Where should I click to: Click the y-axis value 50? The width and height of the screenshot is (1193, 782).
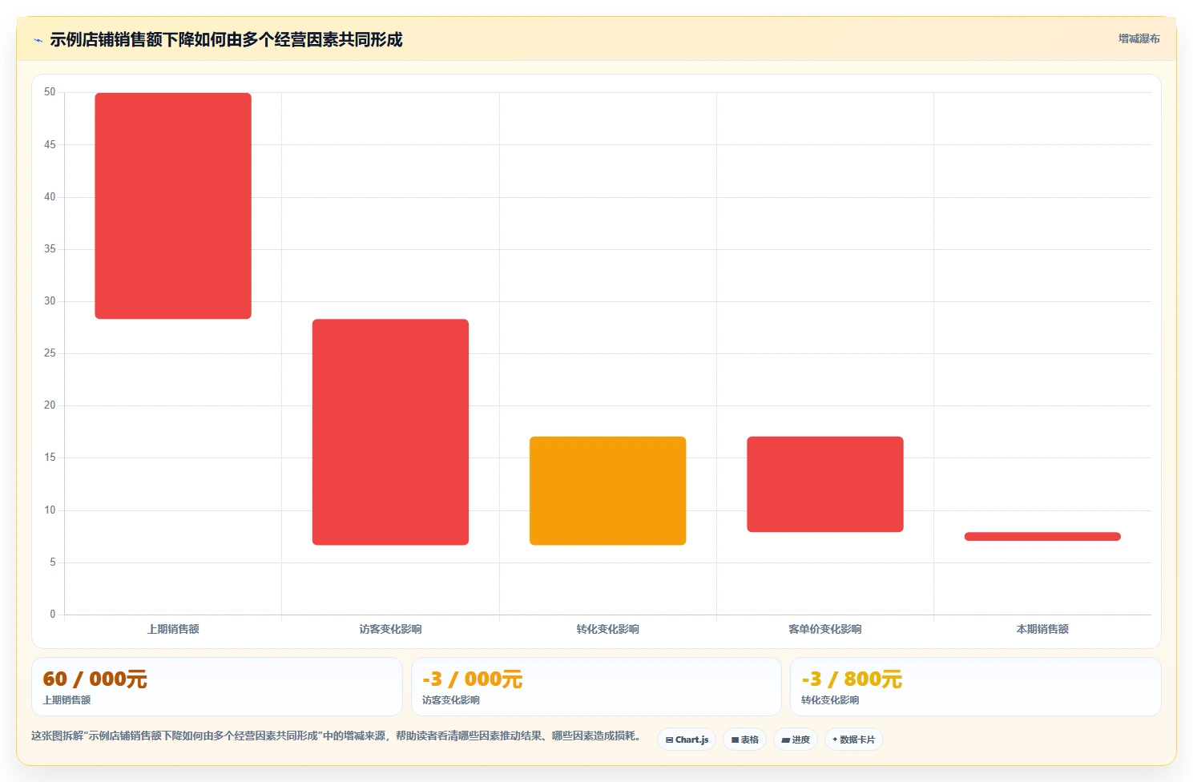click(x=50, y=92)
